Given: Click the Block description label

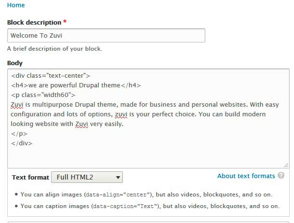Looking at the screenshot, I should click(34, 22).
